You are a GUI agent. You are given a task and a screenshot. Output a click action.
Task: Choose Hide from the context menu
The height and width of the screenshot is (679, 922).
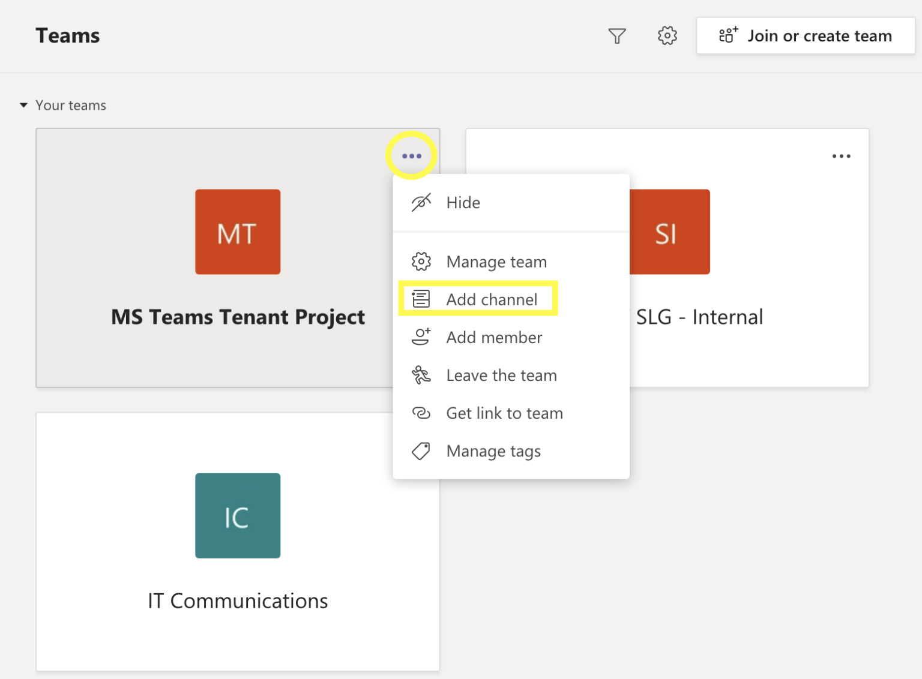coord(463,202)
